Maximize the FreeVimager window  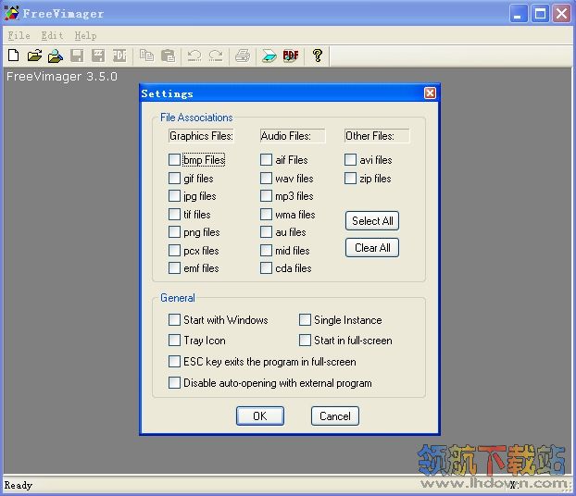pos(540,14)
